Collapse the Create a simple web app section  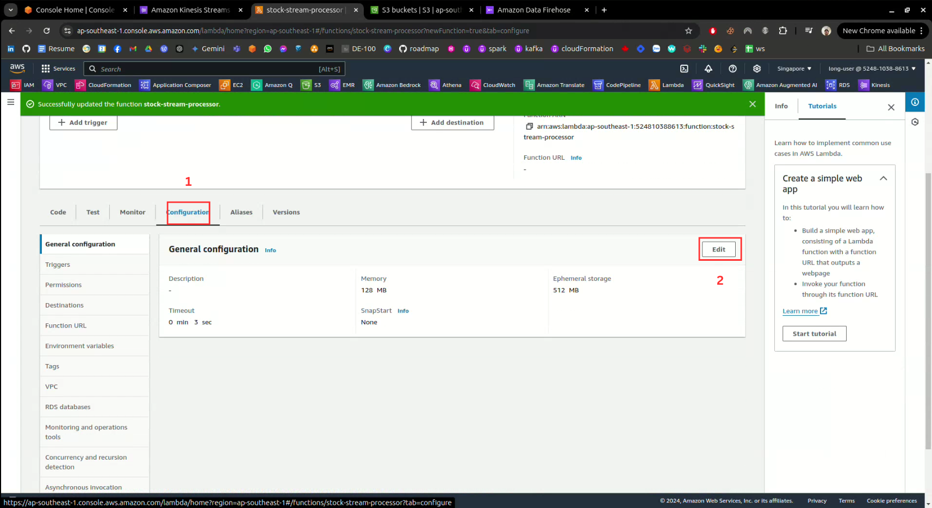883,179
